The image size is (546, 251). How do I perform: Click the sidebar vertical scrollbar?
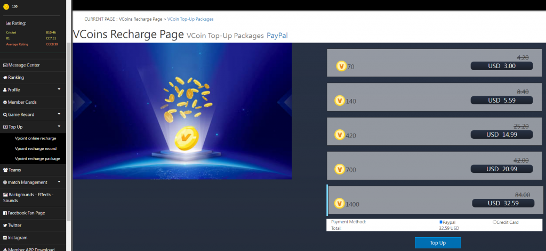69,132
